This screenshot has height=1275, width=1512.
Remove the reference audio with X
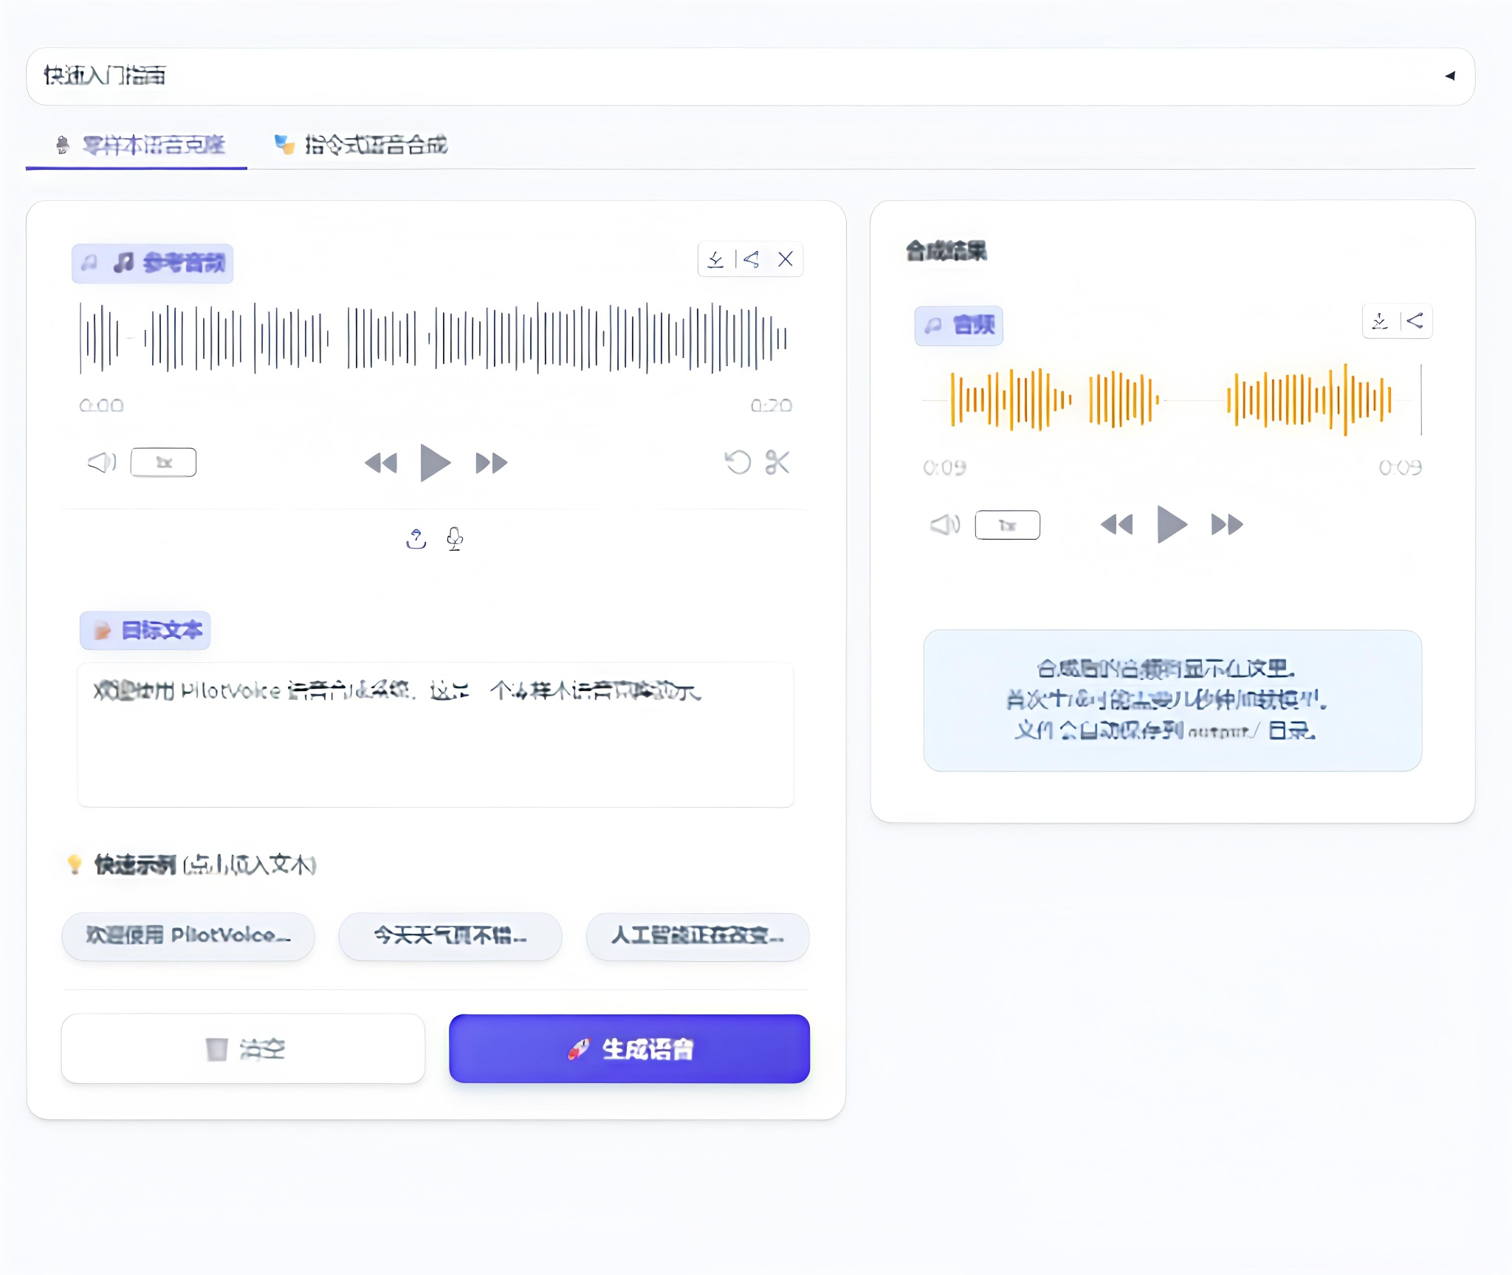tap(786, 259)
